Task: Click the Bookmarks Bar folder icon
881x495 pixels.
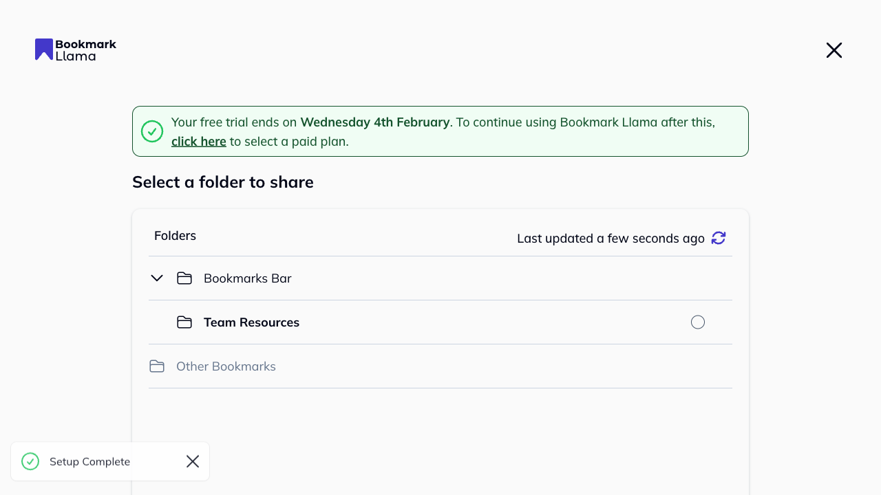Action: point(184,278)
